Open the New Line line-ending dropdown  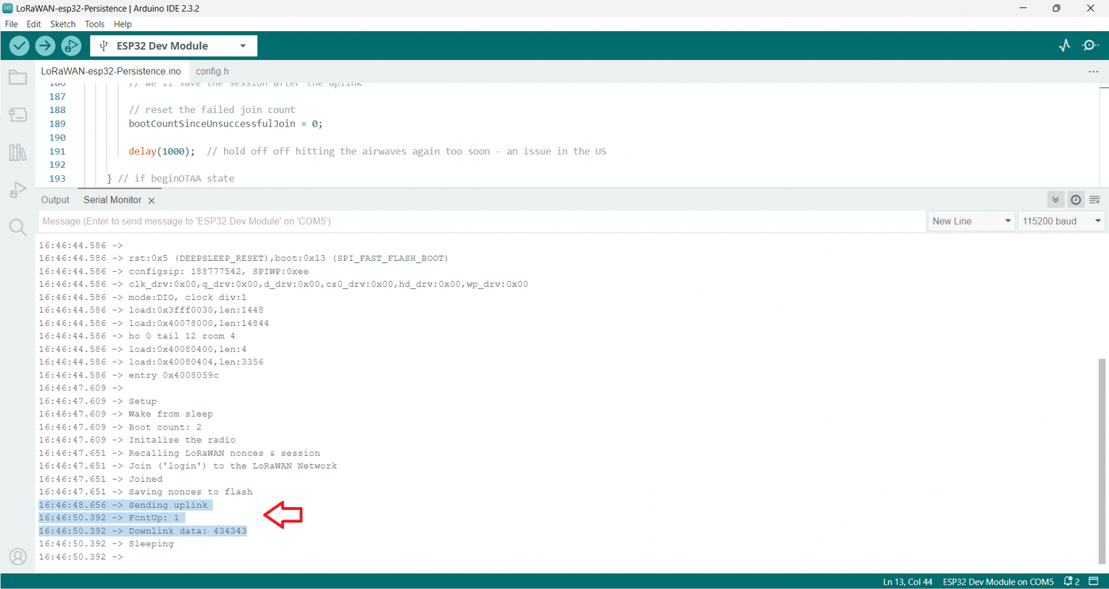971,220
